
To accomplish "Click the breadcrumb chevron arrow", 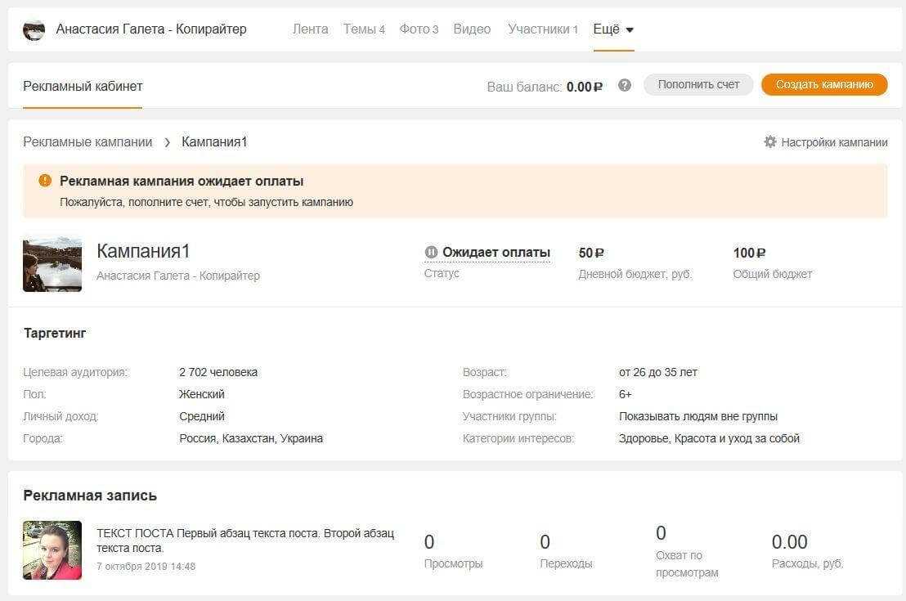I will pos(167,142).
